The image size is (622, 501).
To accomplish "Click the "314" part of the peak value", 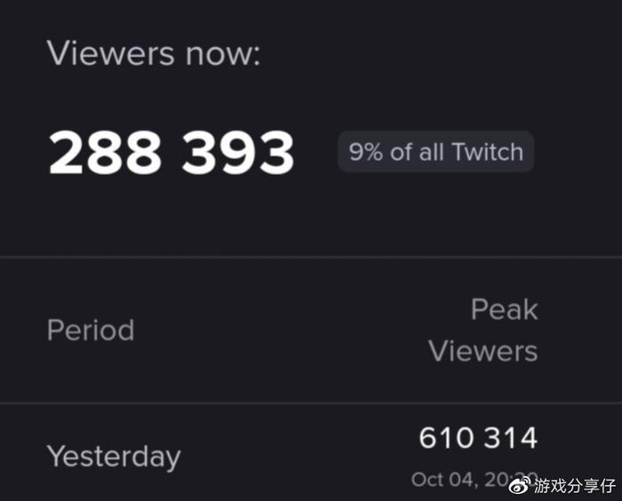I will 509,438.
